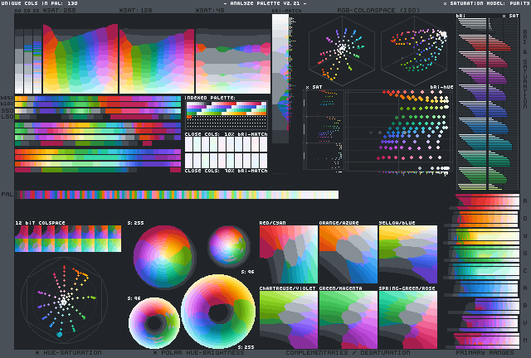Click the horizontal PAL color strip
Image resolution: width=531 pixels, height=358 pixels.
pos(178,195)
